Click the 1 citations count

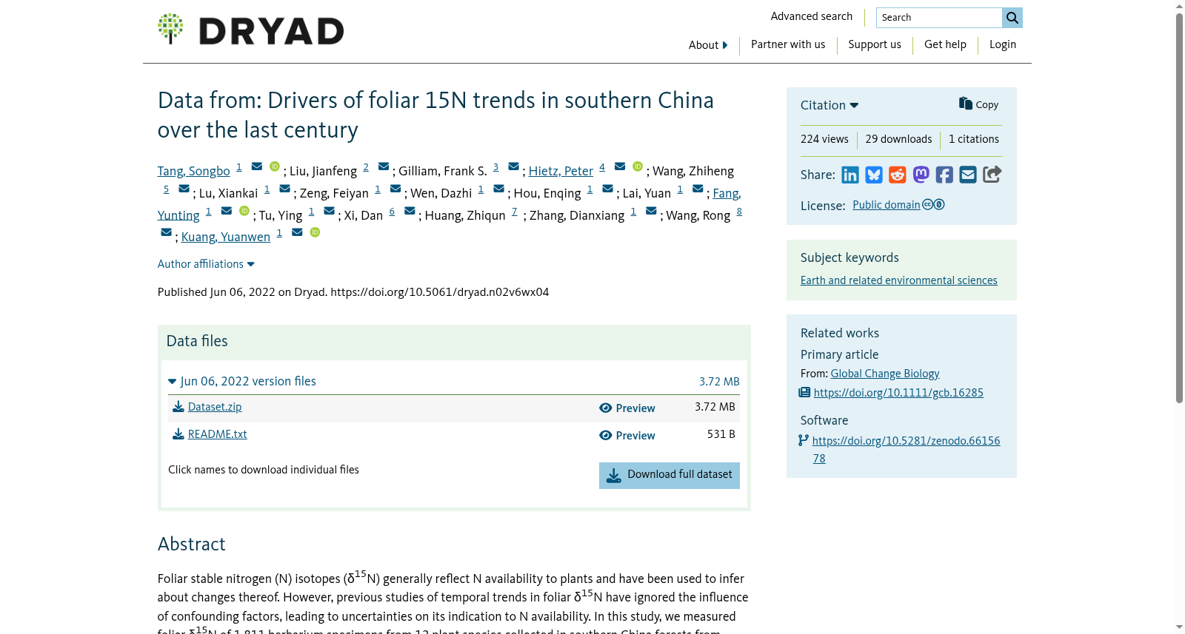pos(974,139)
